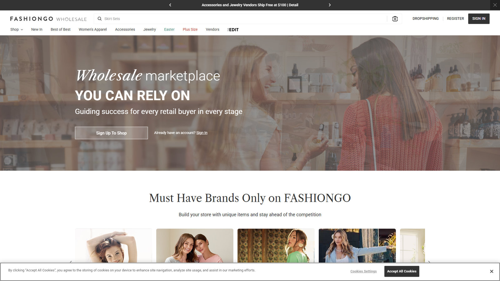Screen dimensions: 500x281
Task: Click the camera image search icon
Action: 395,19
